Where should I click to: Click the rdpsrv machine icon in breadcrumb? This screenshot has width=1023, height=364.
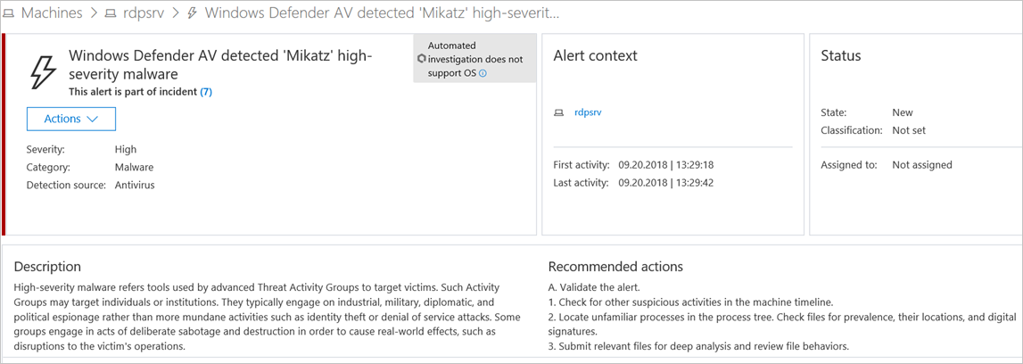[x=111, y=13]
